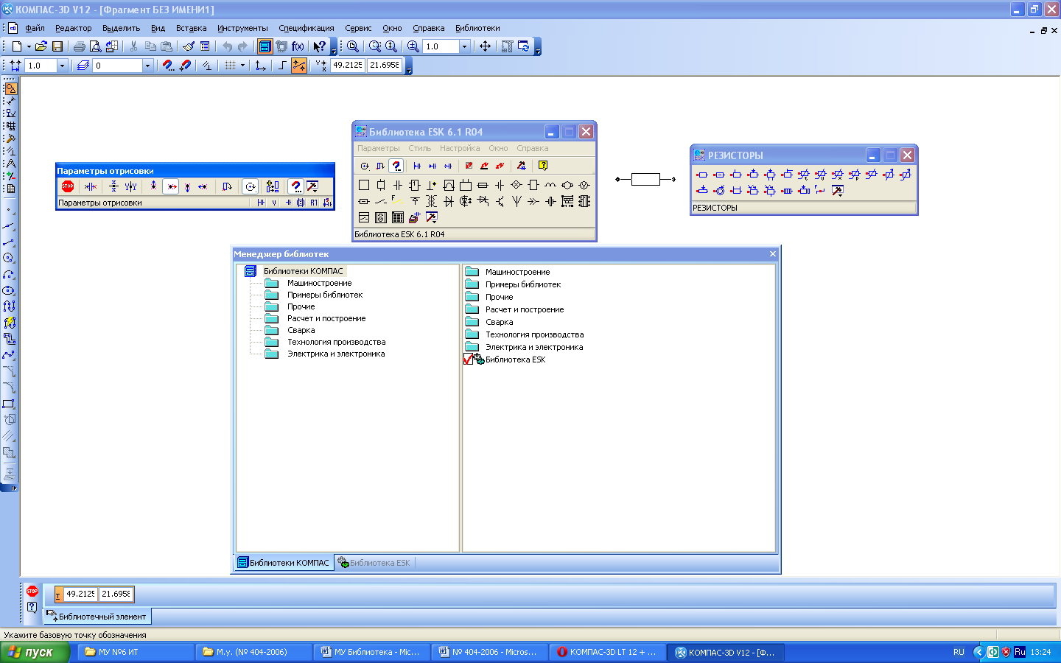This screenshot has width=1061, height=663.
Task: Activate the What's This help cursor icon
Action: click(x=319, y=46)
